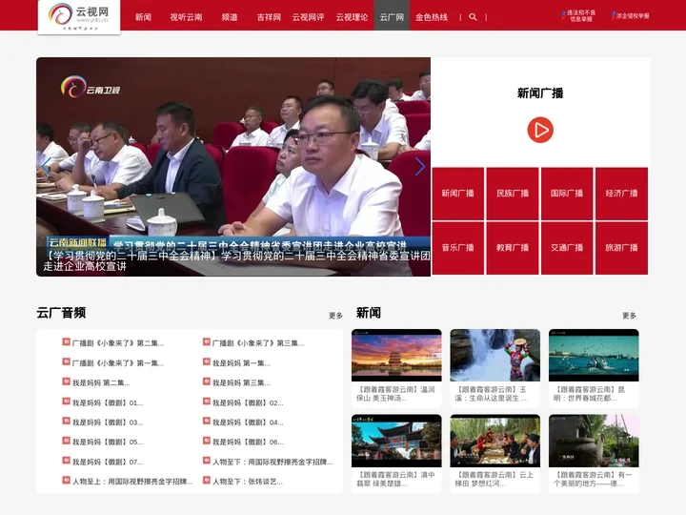Select the 交通广播 tile

coord(567,248)
